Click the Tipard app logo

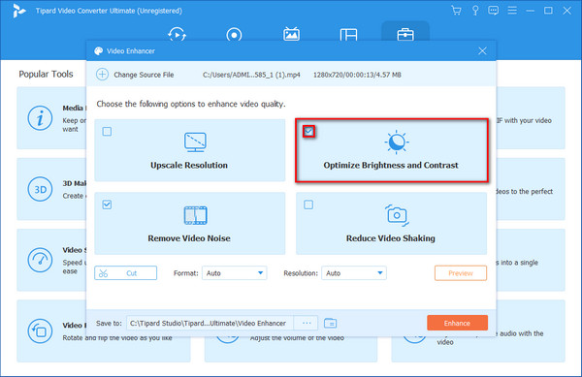click(18, 11)
